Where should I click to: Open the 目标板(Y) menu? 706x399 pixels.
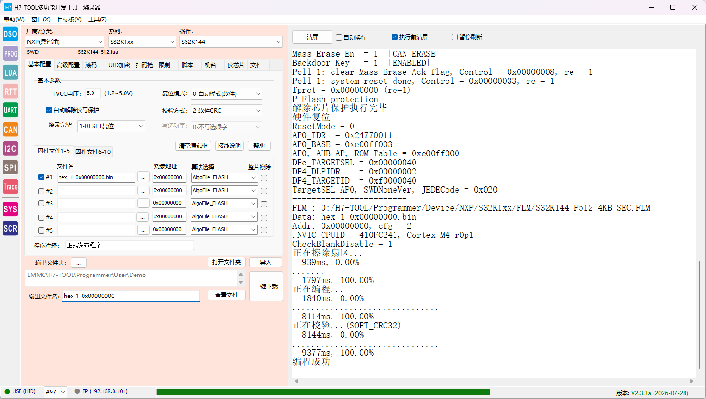[69, 20]
